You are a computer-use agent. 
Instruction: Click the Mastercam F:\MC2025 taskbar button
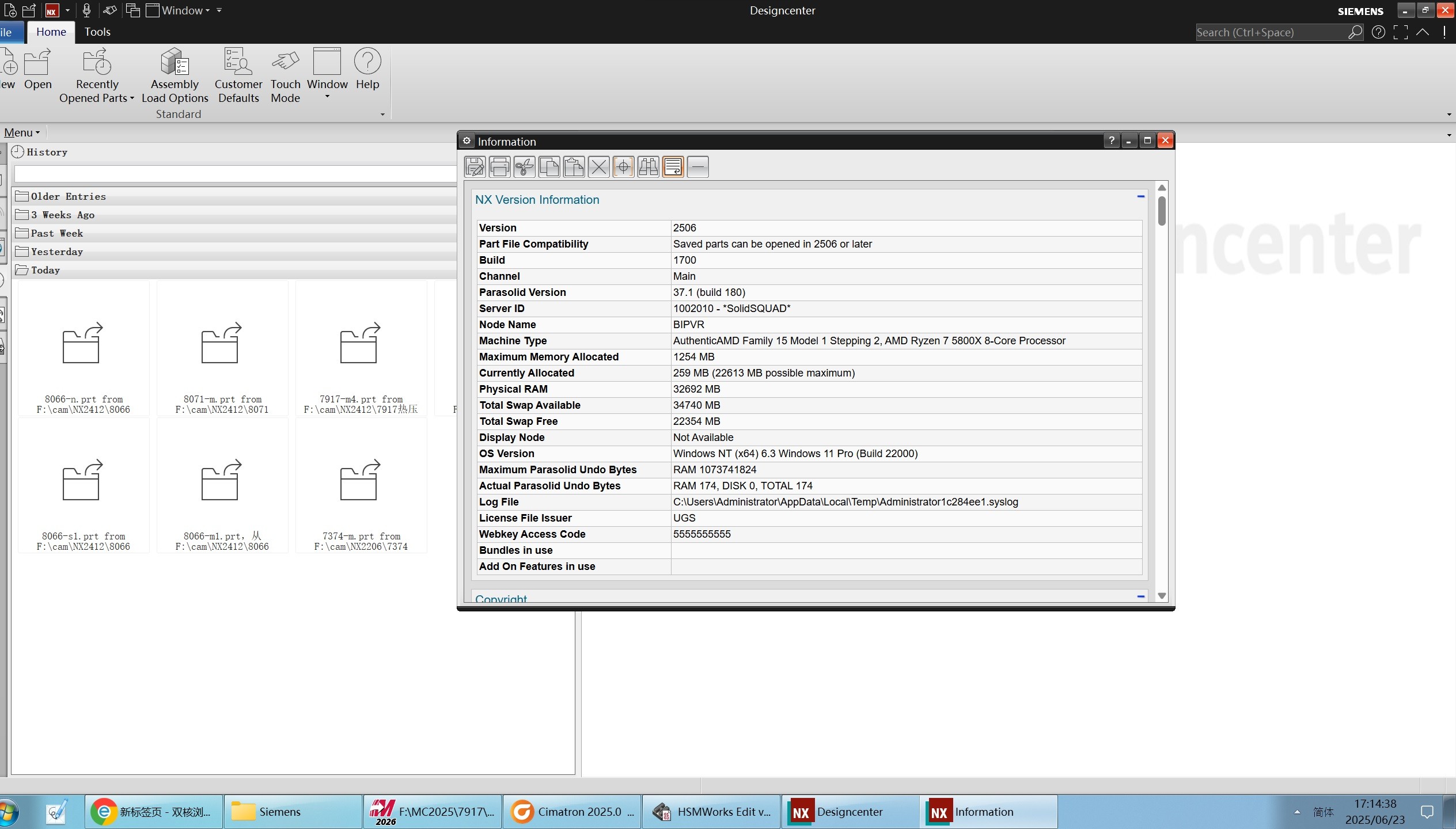(x=433, y=812)
